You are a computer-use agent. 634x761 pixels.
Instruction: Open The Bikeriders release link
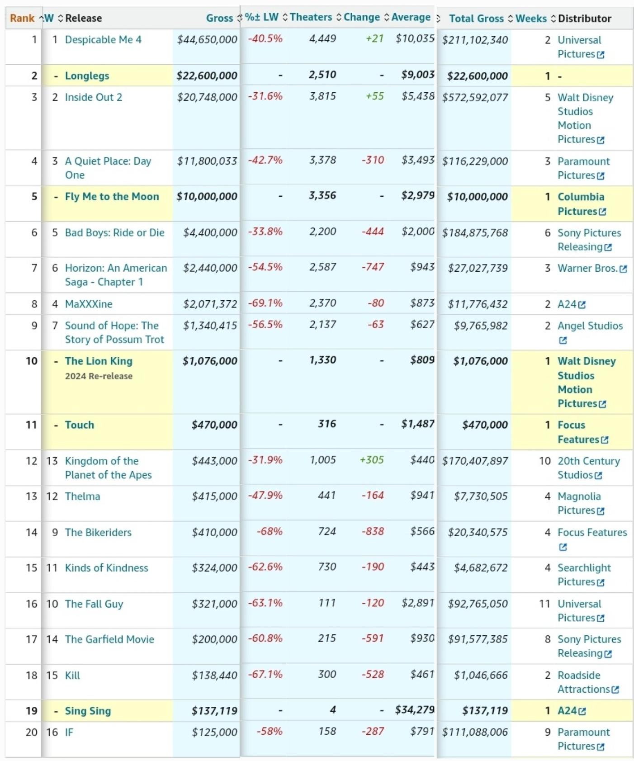[x=98, y=533]
